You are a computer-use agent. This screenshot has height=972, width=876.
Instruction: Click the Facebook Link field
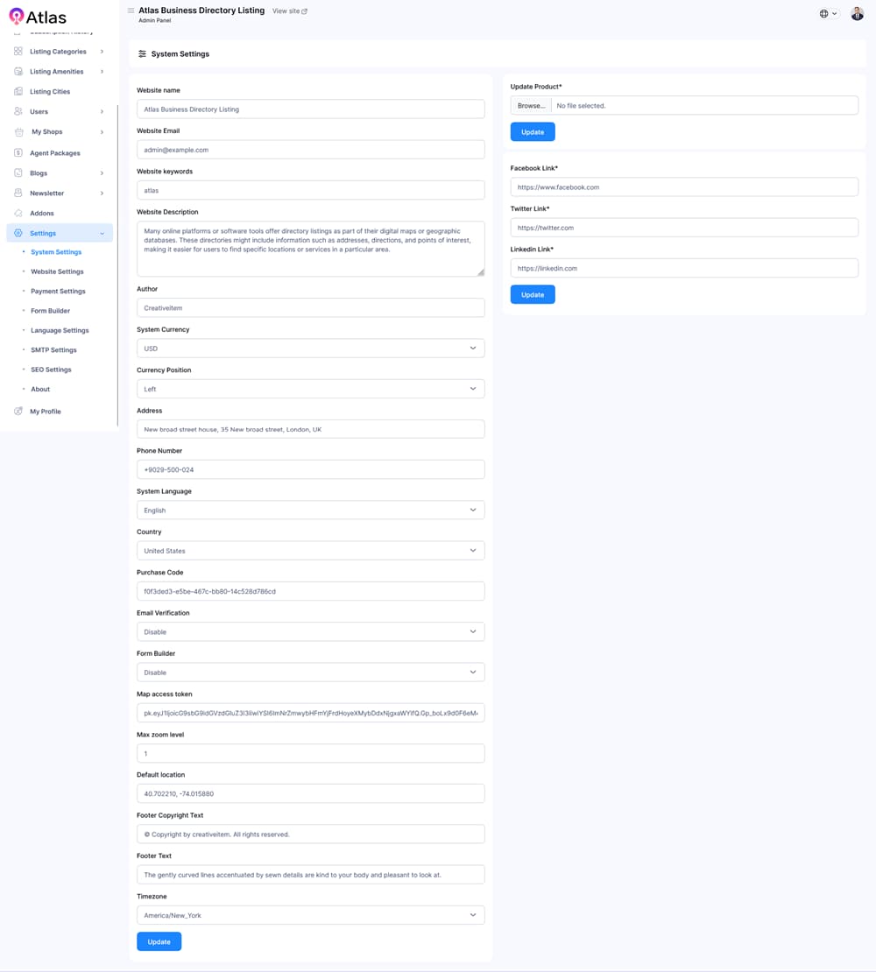click(684, 187)
